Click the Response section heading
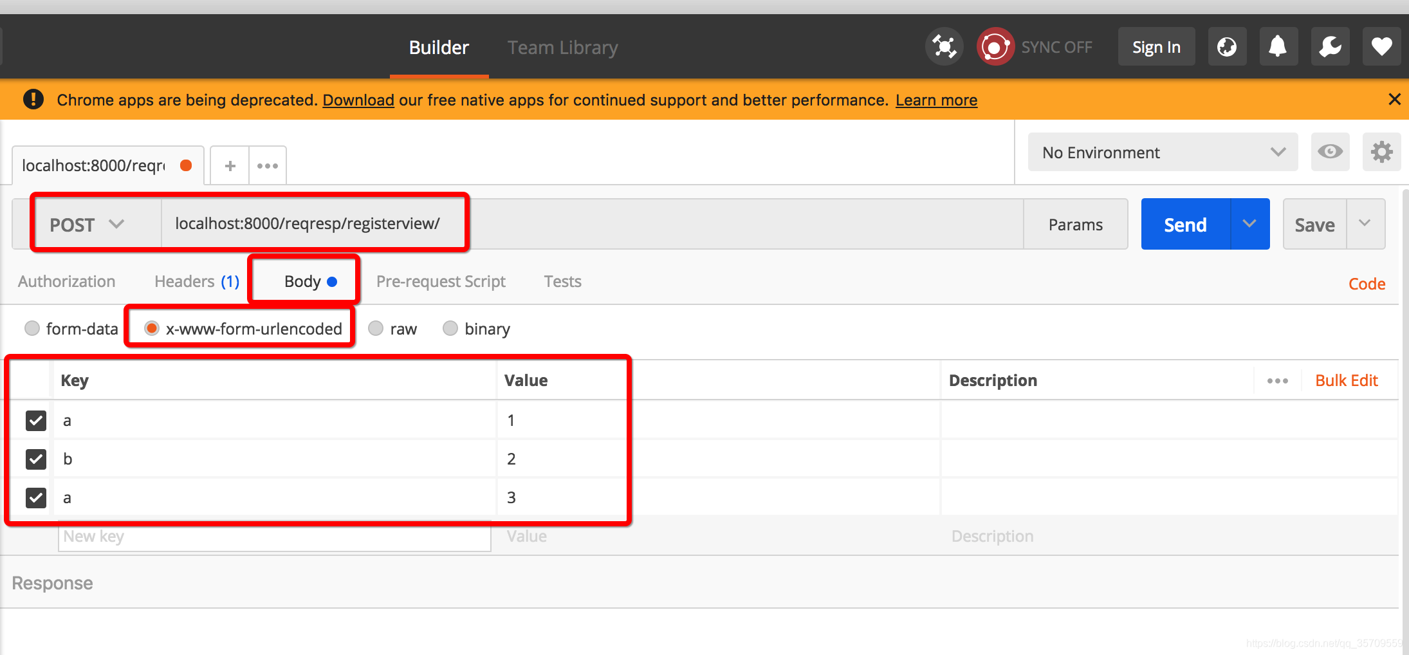Image resolution: width=1409 pixels, height=655 pixels. click(52, 584)
